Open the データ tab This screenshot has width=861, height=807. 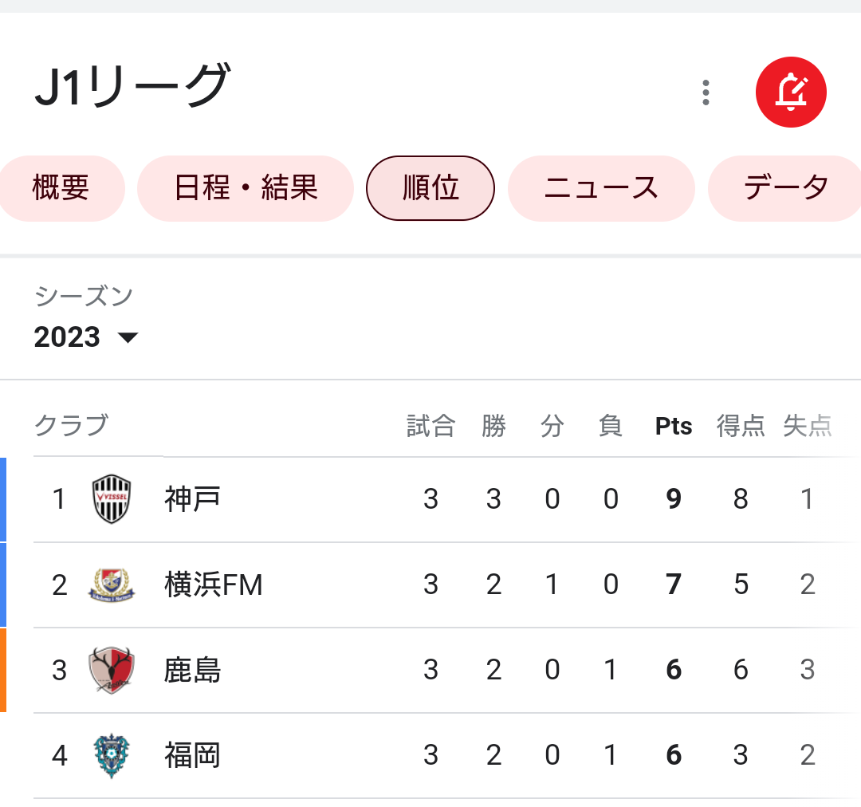pos(785,188)
